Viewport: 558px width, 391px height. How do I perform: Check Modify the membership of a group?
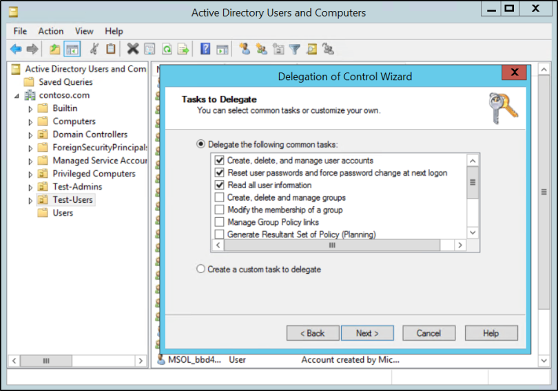220,210
